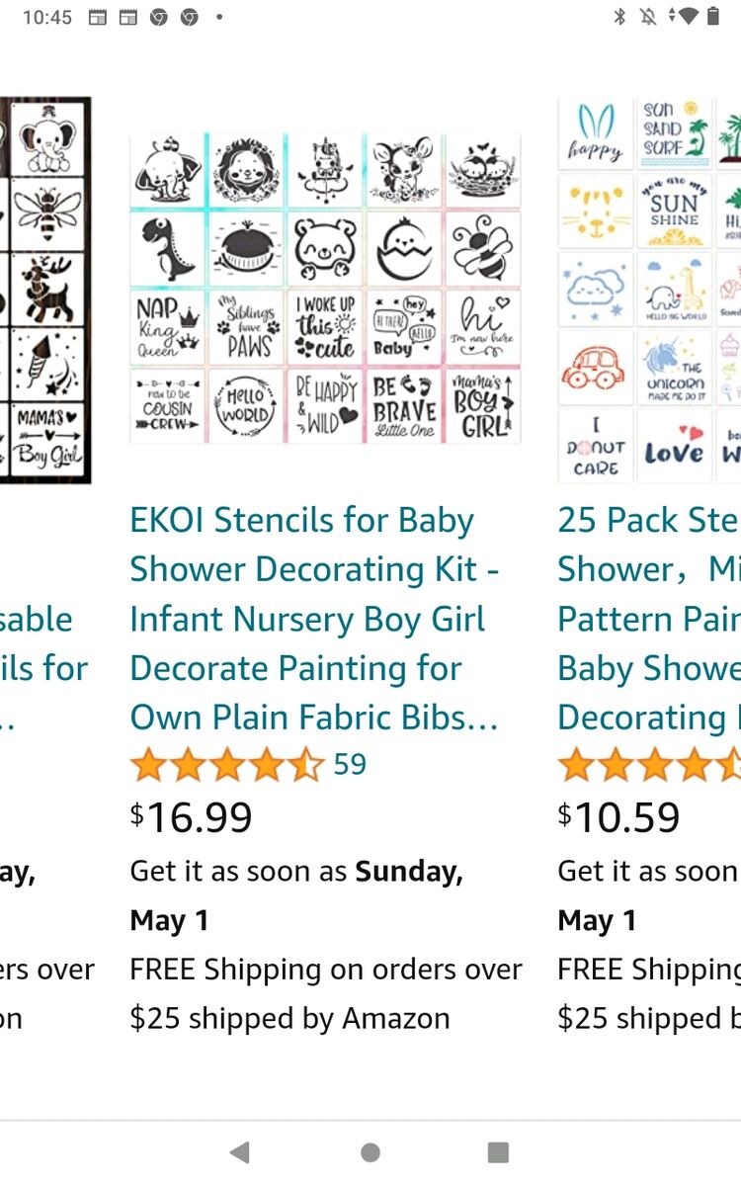Tap the colorful 25 pack stencil image
This screenshot has width=741, height=1186.
(x=649, y=290)
